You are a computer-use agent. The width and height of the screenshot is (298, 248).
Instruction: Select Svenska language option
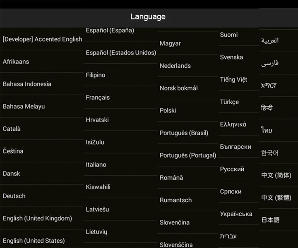(231, 57)
